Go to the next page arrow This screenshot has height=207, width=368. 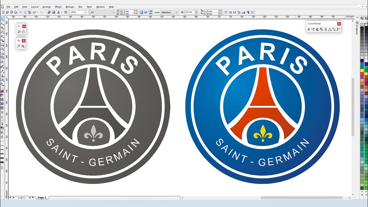click(x=33, y=198)
